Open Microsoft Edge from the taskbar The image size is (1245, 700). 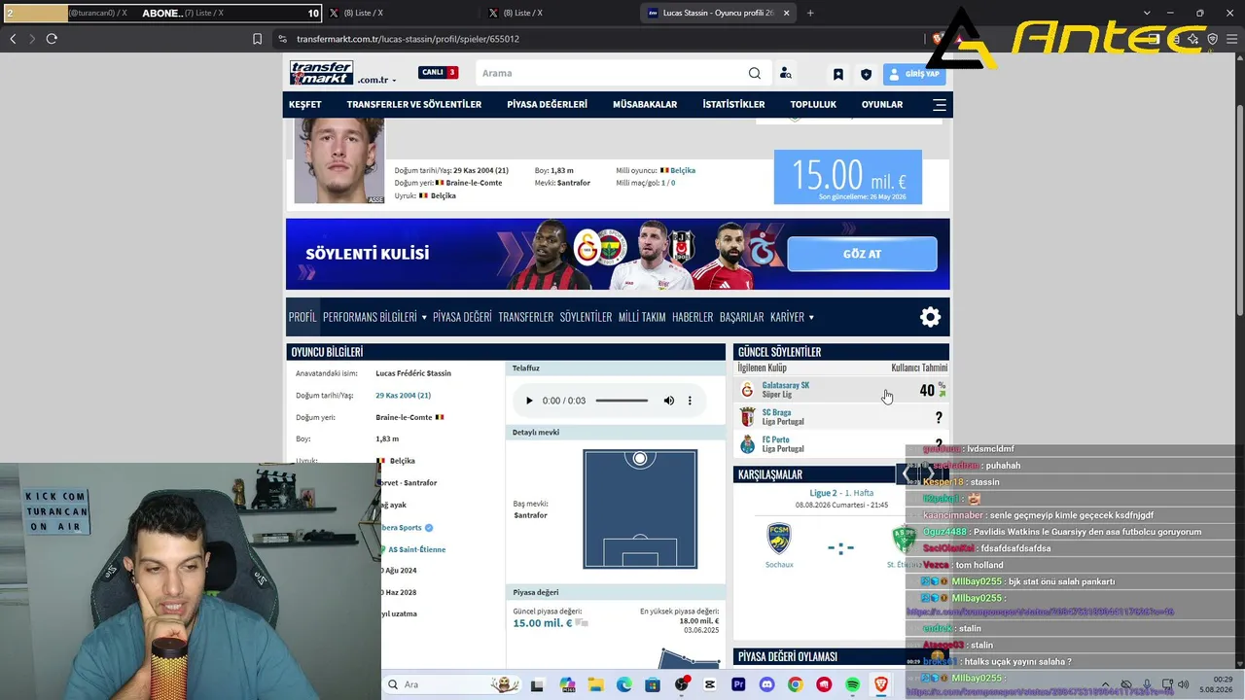[x=623, y=684]
